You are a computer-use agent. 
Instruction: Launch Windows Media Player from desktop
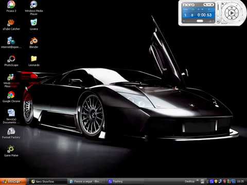(x=34, y=8)
